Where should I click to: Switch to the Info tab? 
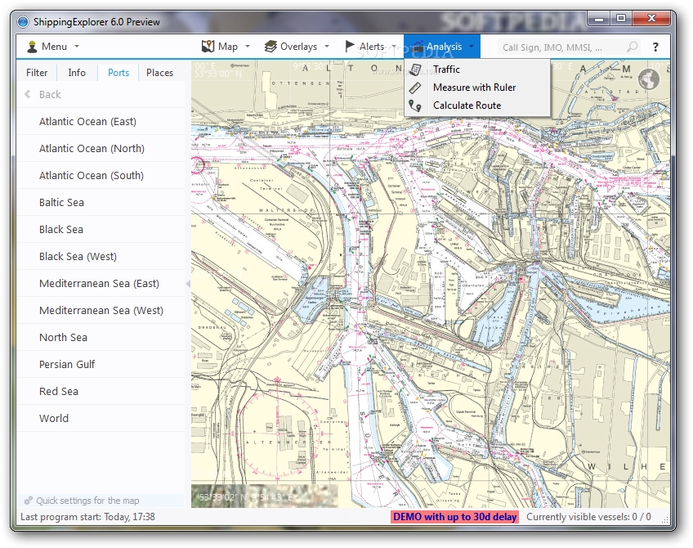point(77,73)
